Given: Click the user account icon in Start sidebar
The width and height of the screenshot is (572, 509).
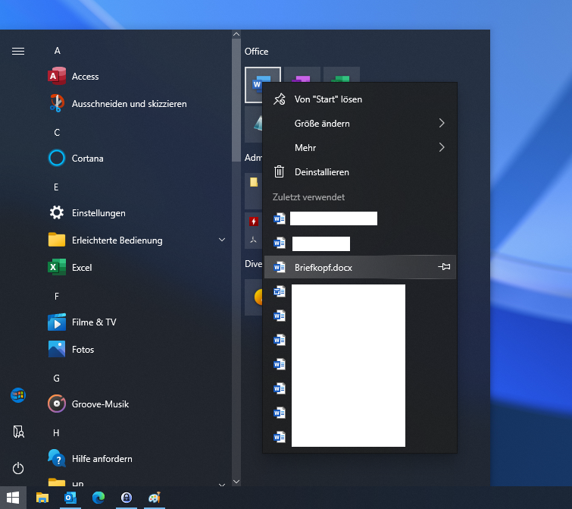Looking at the screenshot, I should pos(18,395).
